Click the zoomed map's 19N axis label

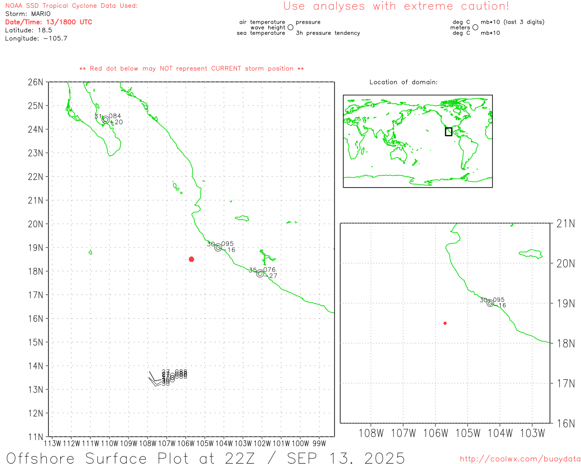(566, 304)
